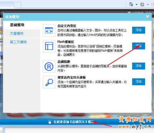Close the 添加模块 dialog
The image size is (154, 133).
tap(148, 17)
